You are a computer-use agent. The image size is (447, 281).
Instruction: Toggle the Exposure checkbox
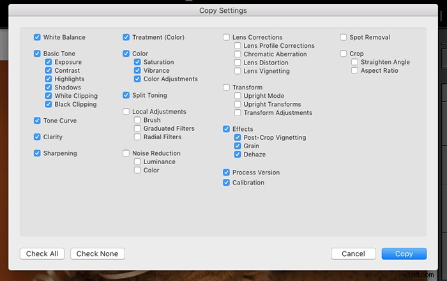(x=49, y=63)
